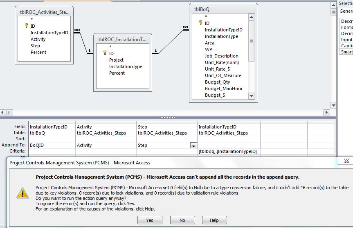Click No in the append warning dialog
353x228 pixels.
coord(182,220)
